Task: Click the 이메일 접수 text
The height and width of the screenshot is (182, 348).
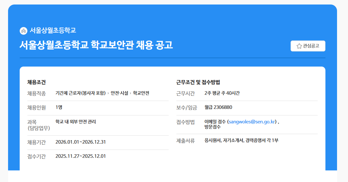Action: point(215,122)
